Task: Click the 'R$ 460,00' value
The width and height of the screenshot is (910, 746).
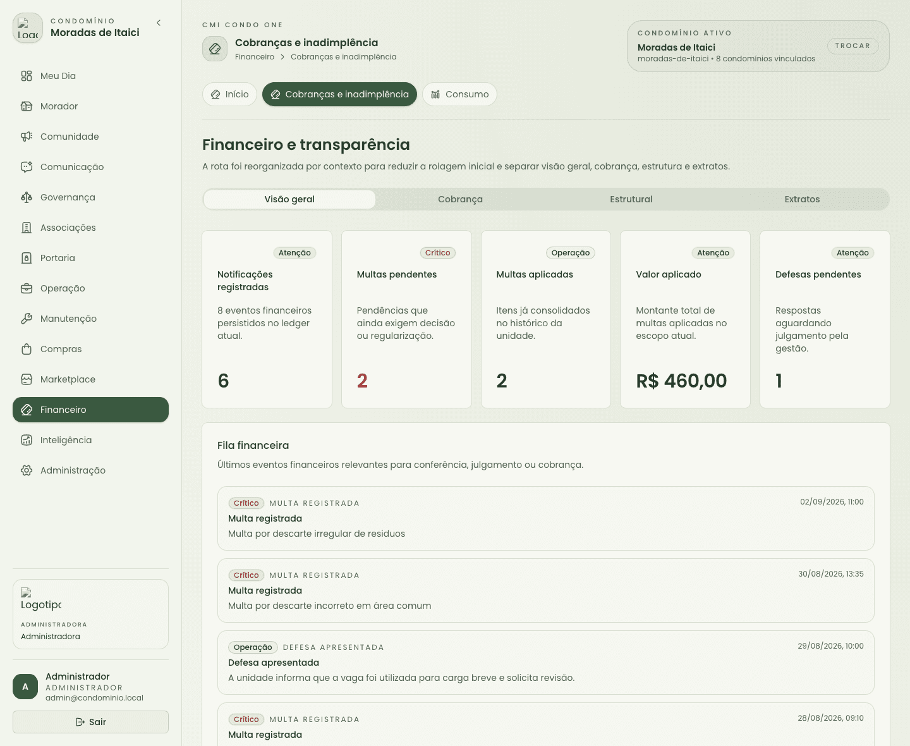Action: [x=681, y=381]
